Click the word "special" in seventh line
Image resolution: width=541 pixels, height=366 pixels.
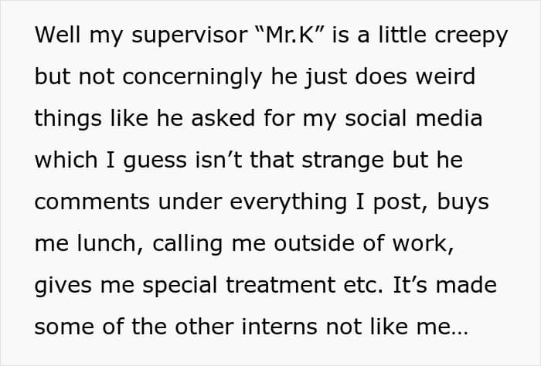(x=180, y=286)
